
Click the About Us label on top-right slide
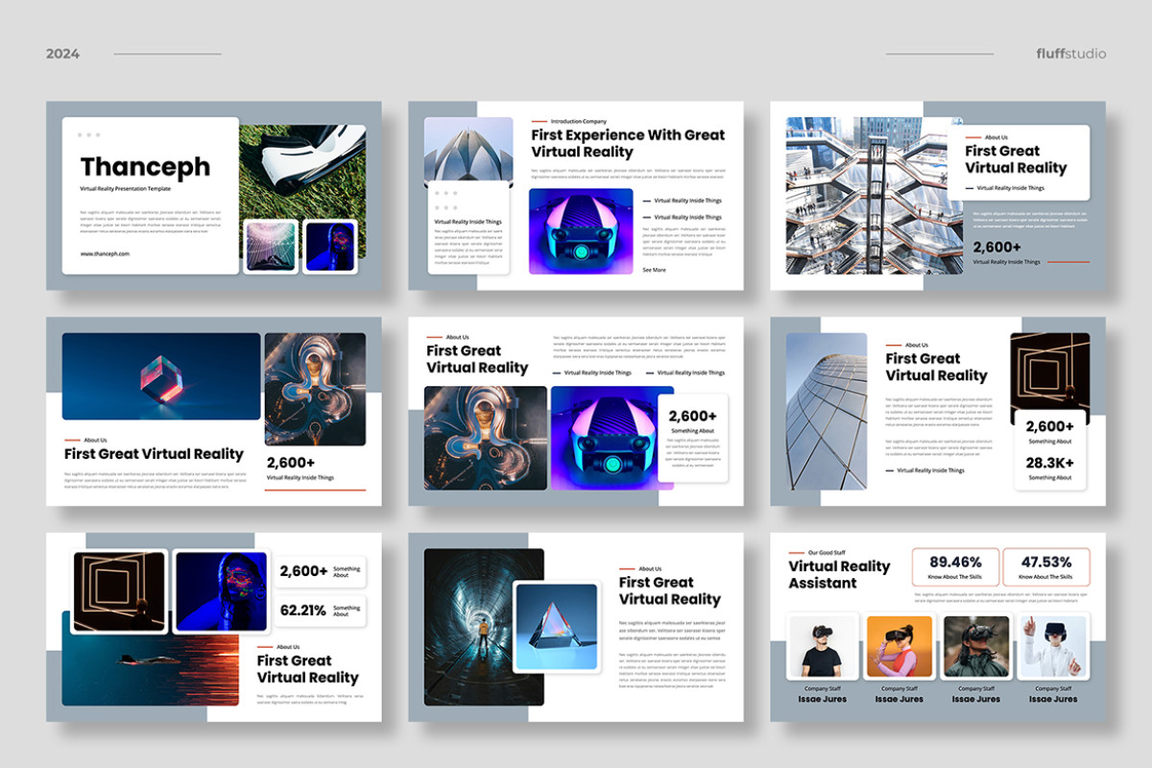998,135
